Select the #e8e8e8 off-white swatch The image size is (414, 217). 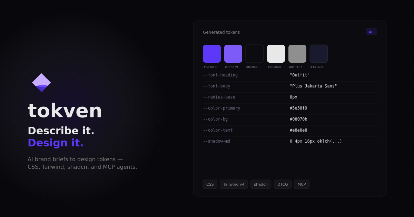click(276, 54)
